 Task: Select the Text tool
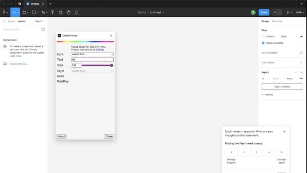point(52,12)
